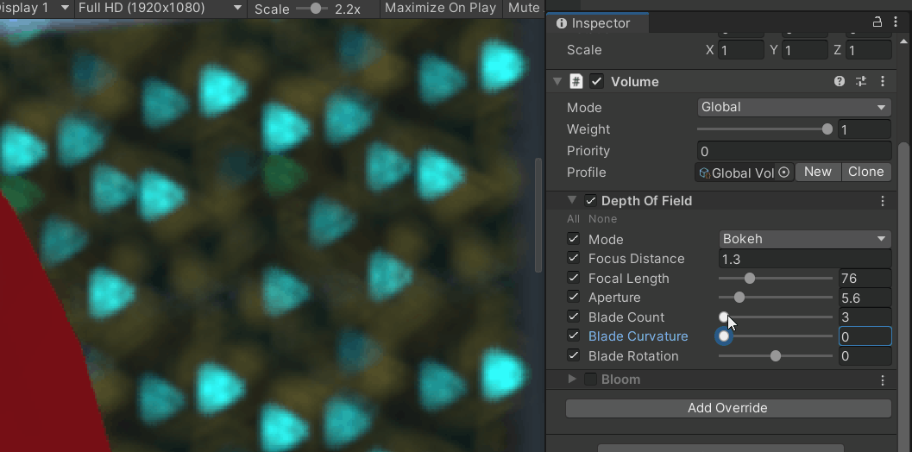Select All overrides link

574,219
